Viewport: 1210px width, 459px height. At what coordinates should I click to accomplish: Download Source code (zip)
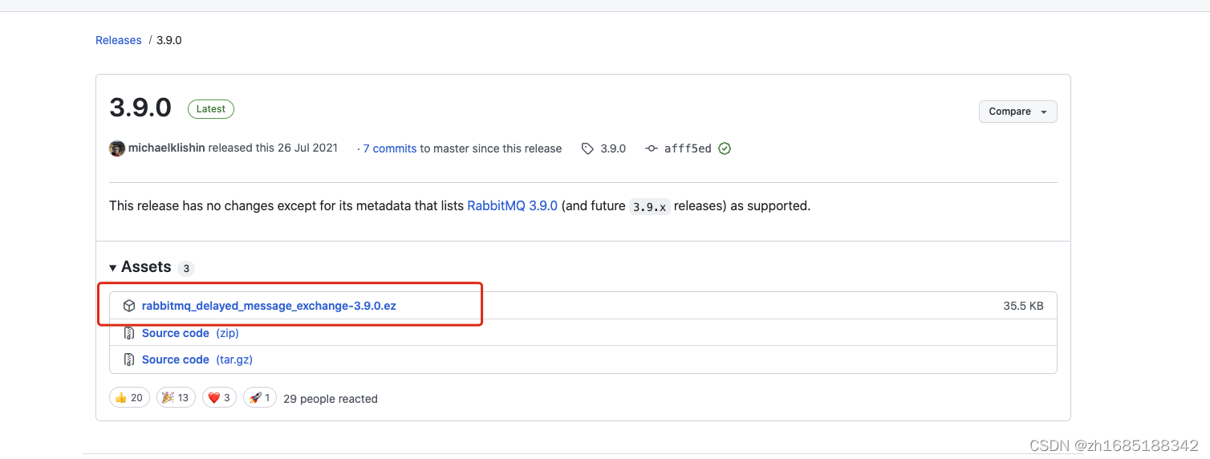click(190, 333)
